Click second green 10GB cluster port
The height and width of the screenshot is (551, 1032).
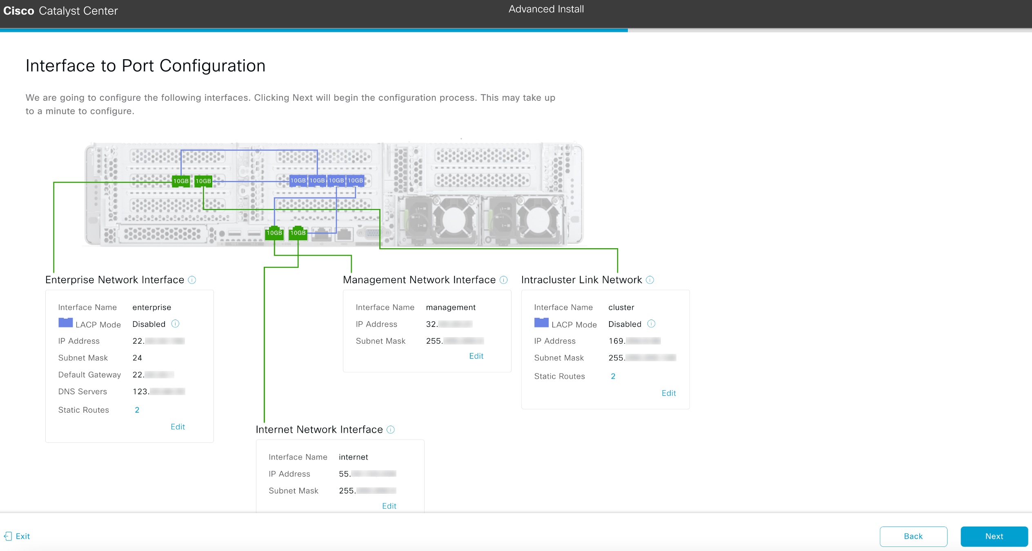(x=203, y=181)
